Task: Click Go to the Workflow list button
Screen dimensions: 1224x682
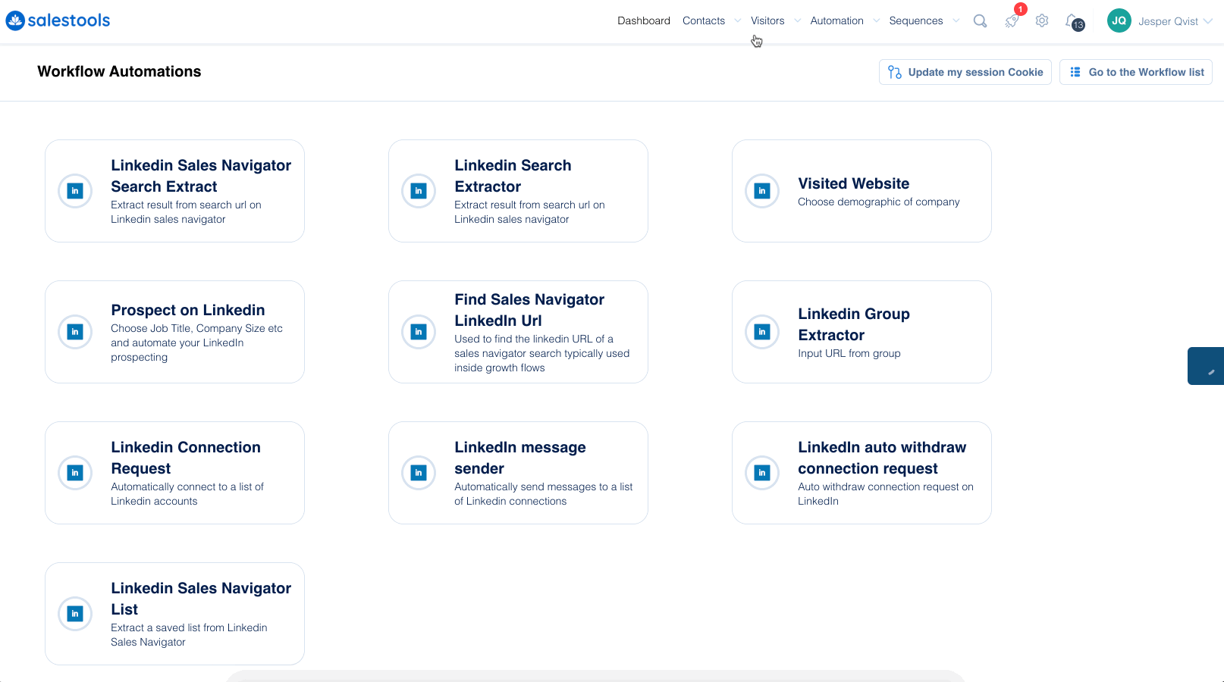Action: point(1135,72)
